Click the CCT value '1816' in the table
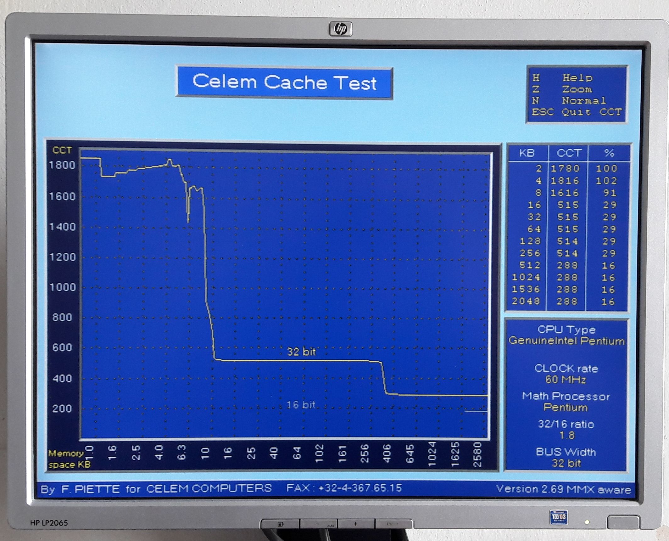 pos(565,181)
